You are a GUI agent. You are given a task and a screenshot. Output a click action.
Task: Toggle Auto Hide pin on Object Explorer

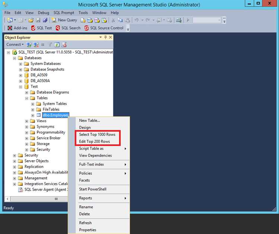coord(106,37)
